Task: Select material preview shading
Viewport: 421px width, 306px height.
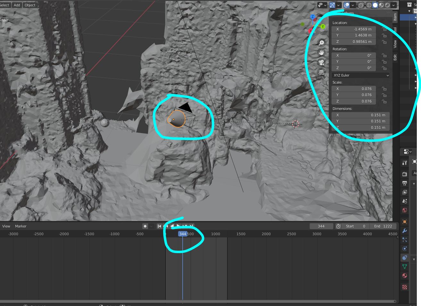Action: coord(381,5)
